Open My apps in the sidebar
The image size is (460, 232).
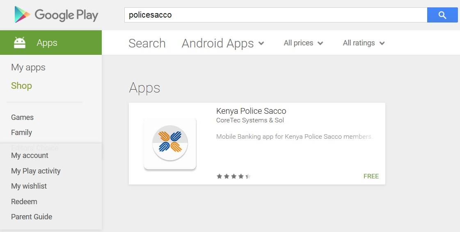tap(28, 68)
